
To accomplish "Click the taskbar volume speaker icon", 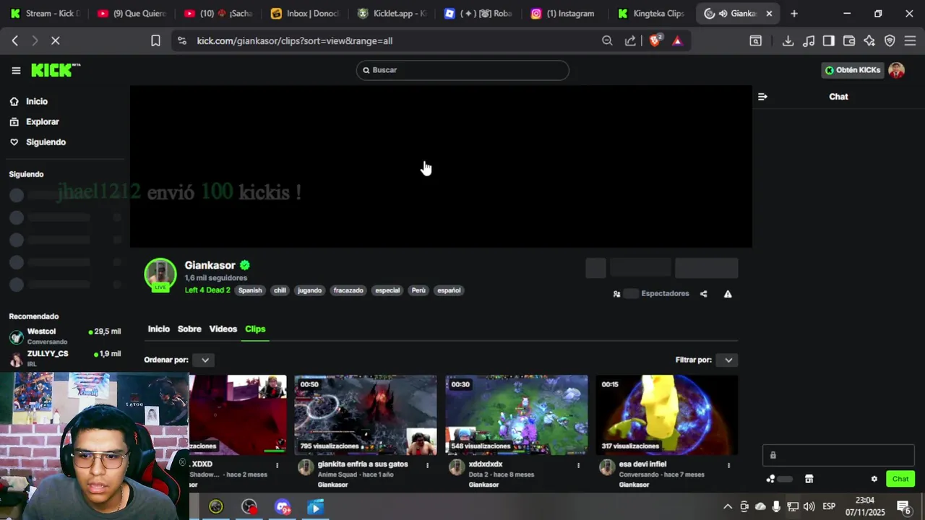I will click(x=809, y=507).
